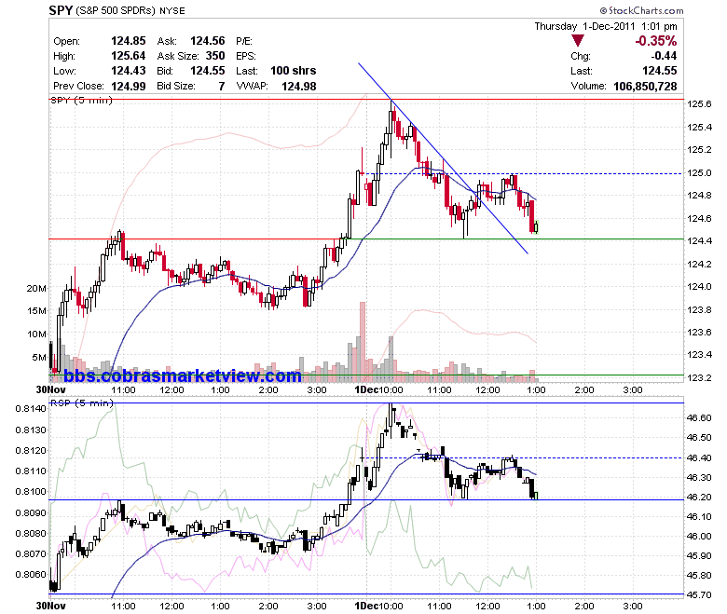Image resolution: width=727 pixels, height=614 pixels.
Task: Click the High value 125.64
Action: pos(129,56)
